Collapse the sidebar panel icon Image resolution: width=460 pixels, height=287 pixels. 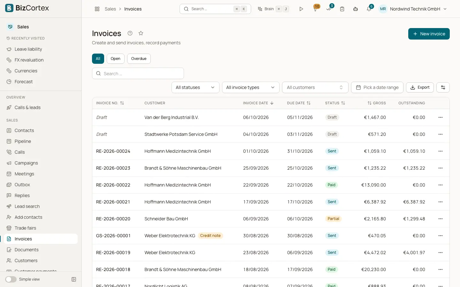click(x=74, y=279)
